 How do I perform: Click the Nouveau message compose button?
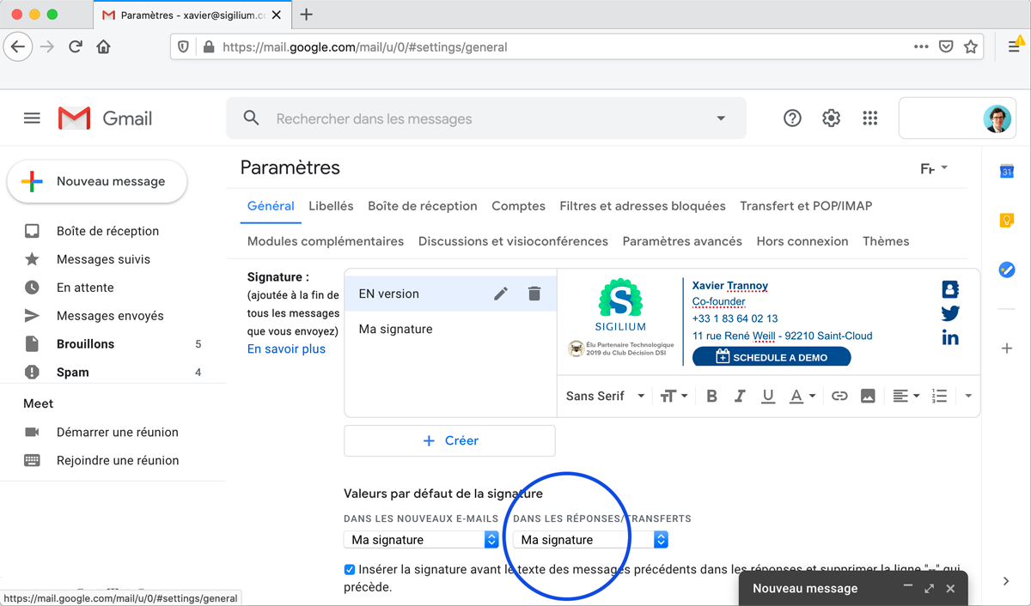[97, 181]
